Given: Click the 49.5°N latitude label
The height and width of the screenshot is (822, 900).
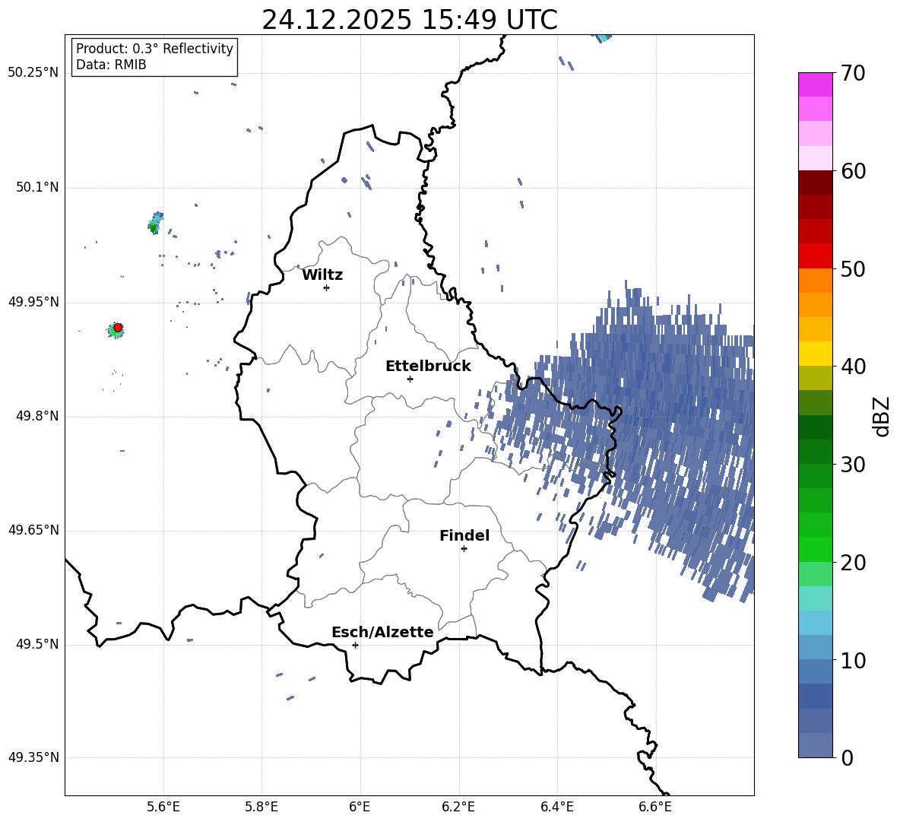Looking at the screenshot, I should [37, 644].
